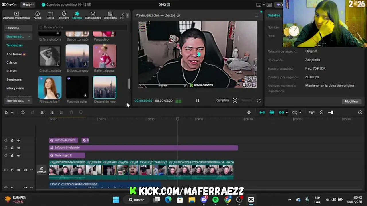Open the Windows Start menu
The height and width of the screenshot is (206, 367).
pos(116,199)
